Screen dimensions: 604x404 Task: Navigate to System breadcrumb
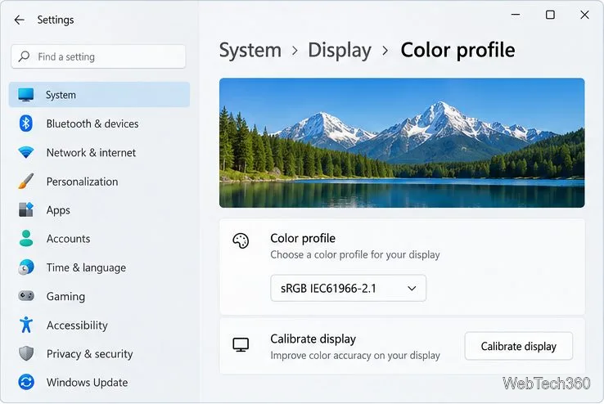pyautogui.click(x=250, y=50)
